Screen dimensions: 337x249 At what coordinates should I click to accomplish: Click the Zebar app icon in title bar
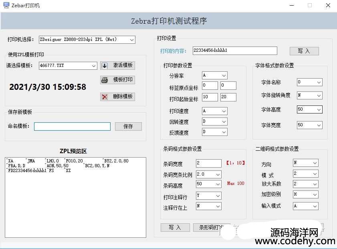coord(6,6)
